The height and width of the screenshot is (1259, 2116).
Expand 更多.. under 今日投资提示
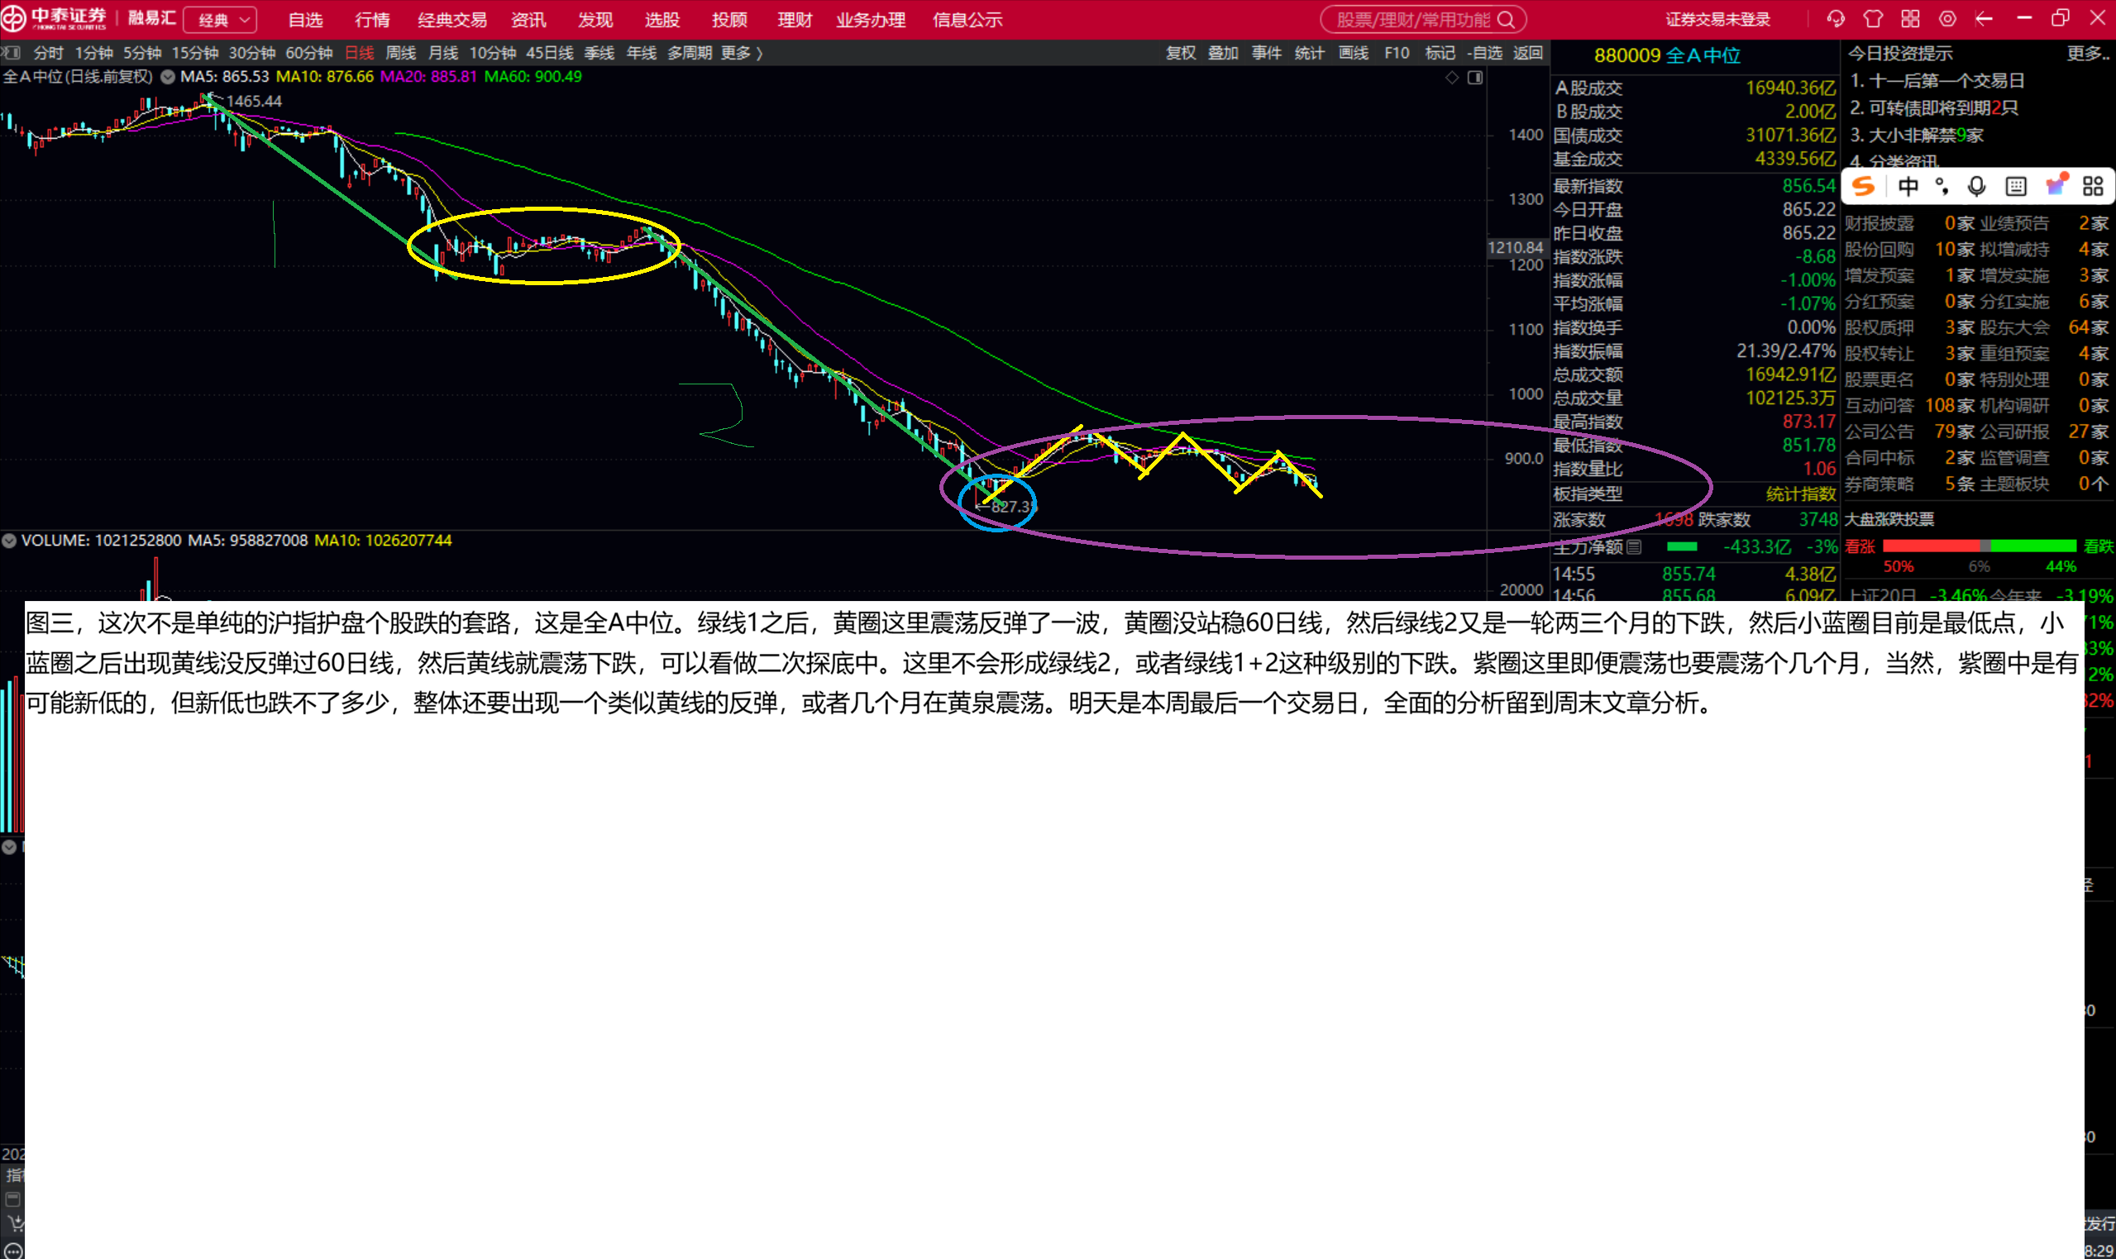coord(2088,54)
